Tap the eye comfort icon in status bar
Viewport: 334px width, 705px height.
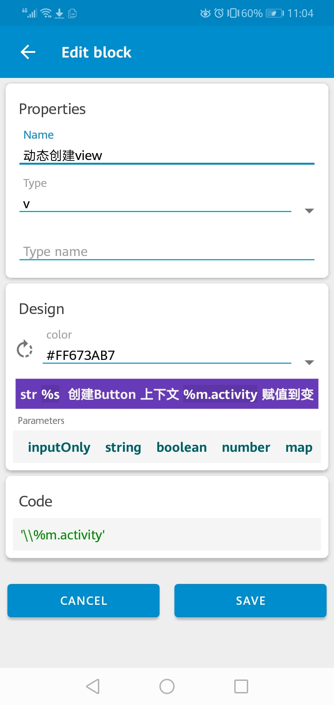(205, 13)
